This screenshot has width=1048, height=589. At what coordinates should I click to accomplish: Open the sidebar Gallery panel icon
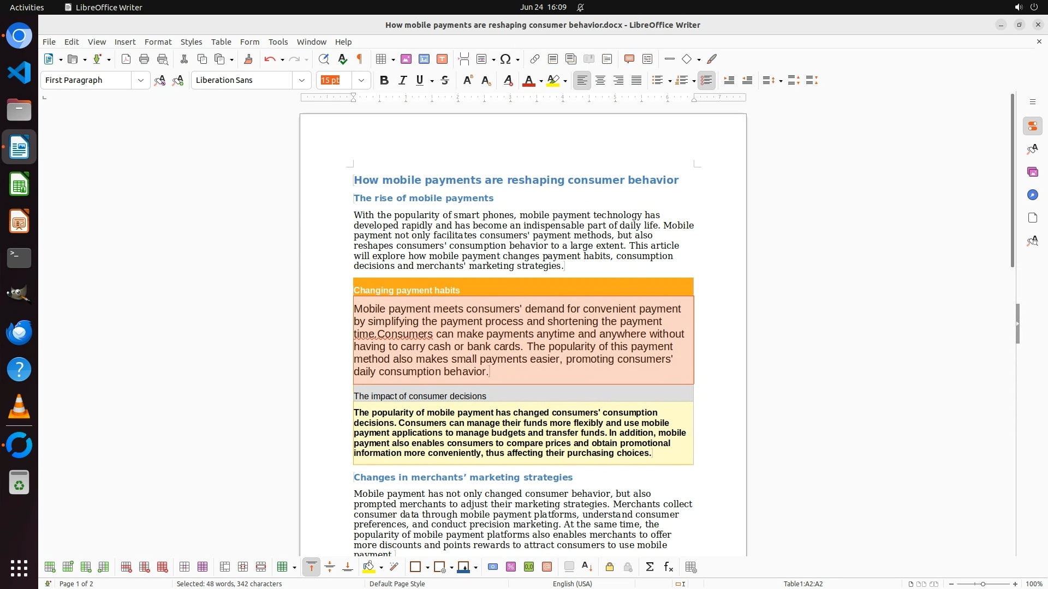point(1032,172)
